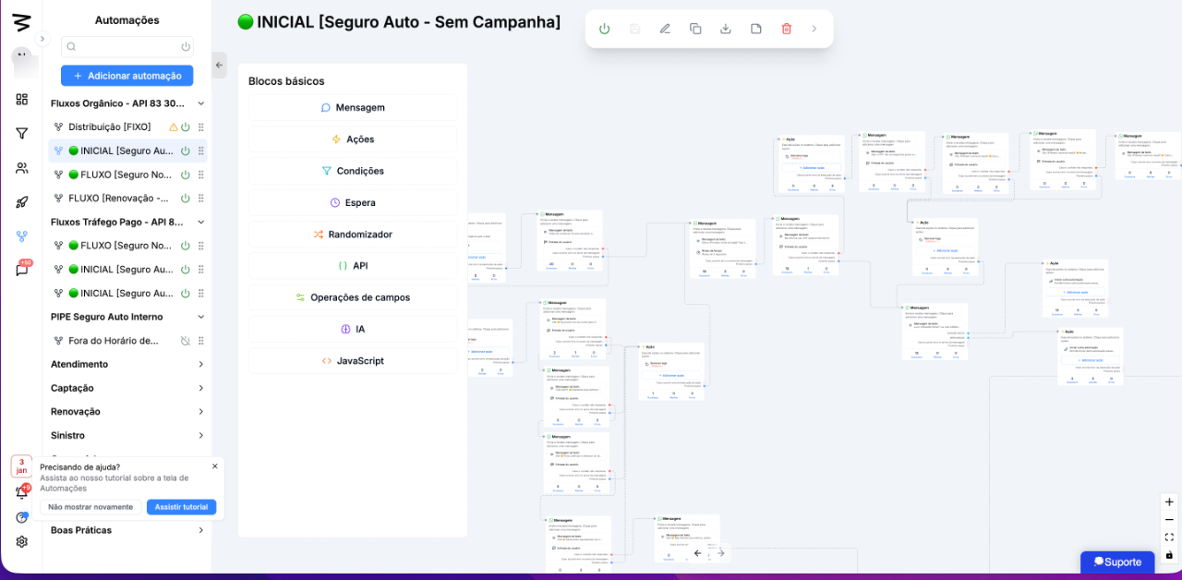Screen dimensions: 1182x580
Task: Duplicate the automation with copy icon
Action: pyautogui.click(x=695, y=29)
